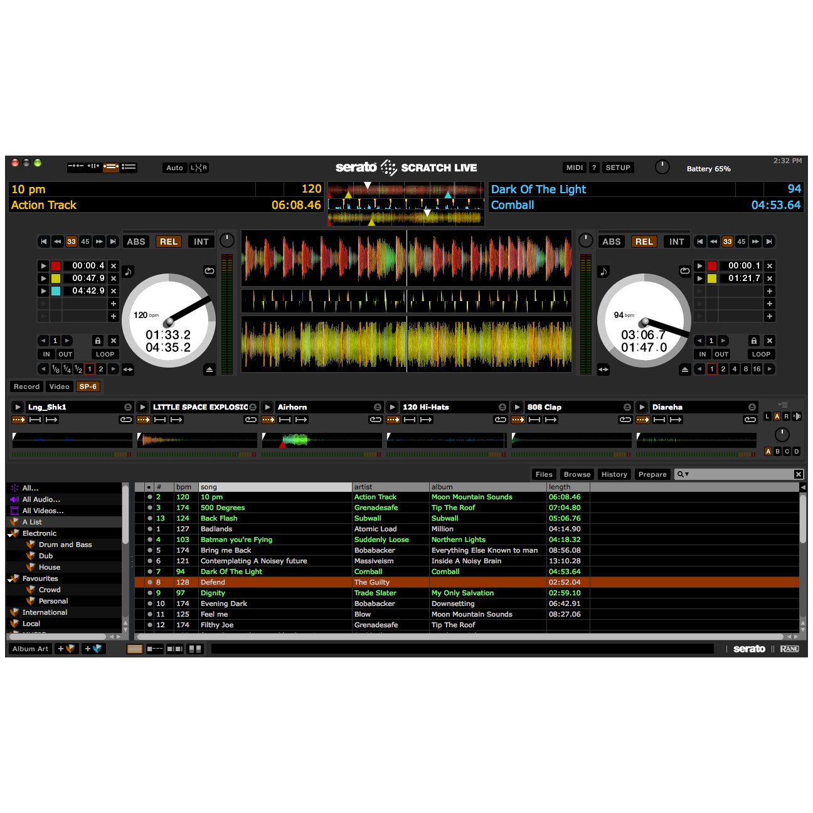Toggle key lock note on right deck
813x813 pixels.
(603, 272)
